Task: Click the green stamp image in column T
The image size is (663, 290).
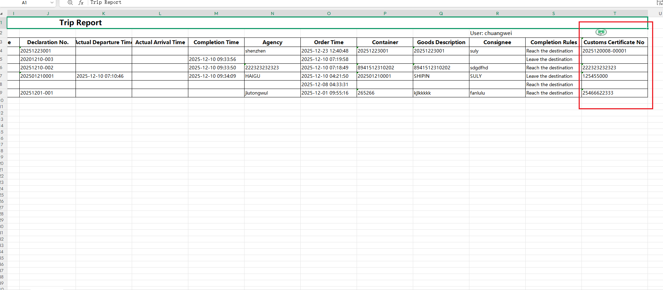Action: (601, 33)
